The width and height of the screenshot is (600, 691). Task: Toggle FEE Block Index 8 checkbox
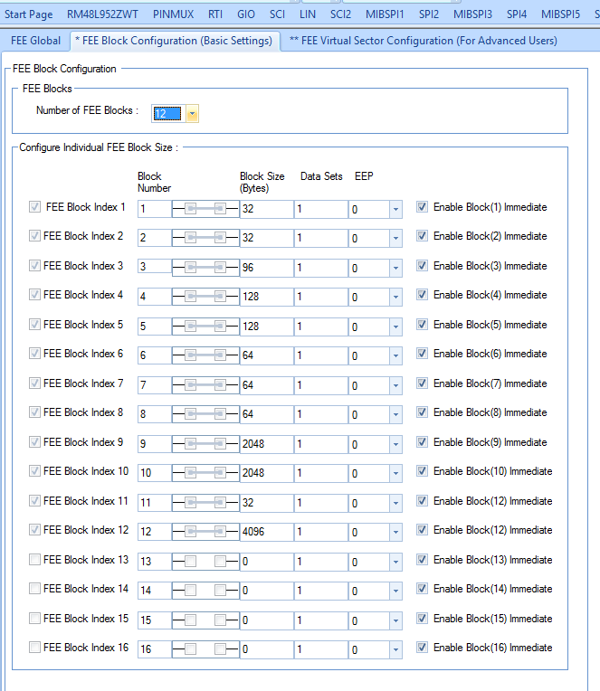(34, 412)
